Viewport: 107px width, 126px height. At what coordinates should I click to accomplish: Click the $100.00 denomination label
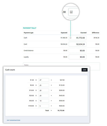coord(31,106)
